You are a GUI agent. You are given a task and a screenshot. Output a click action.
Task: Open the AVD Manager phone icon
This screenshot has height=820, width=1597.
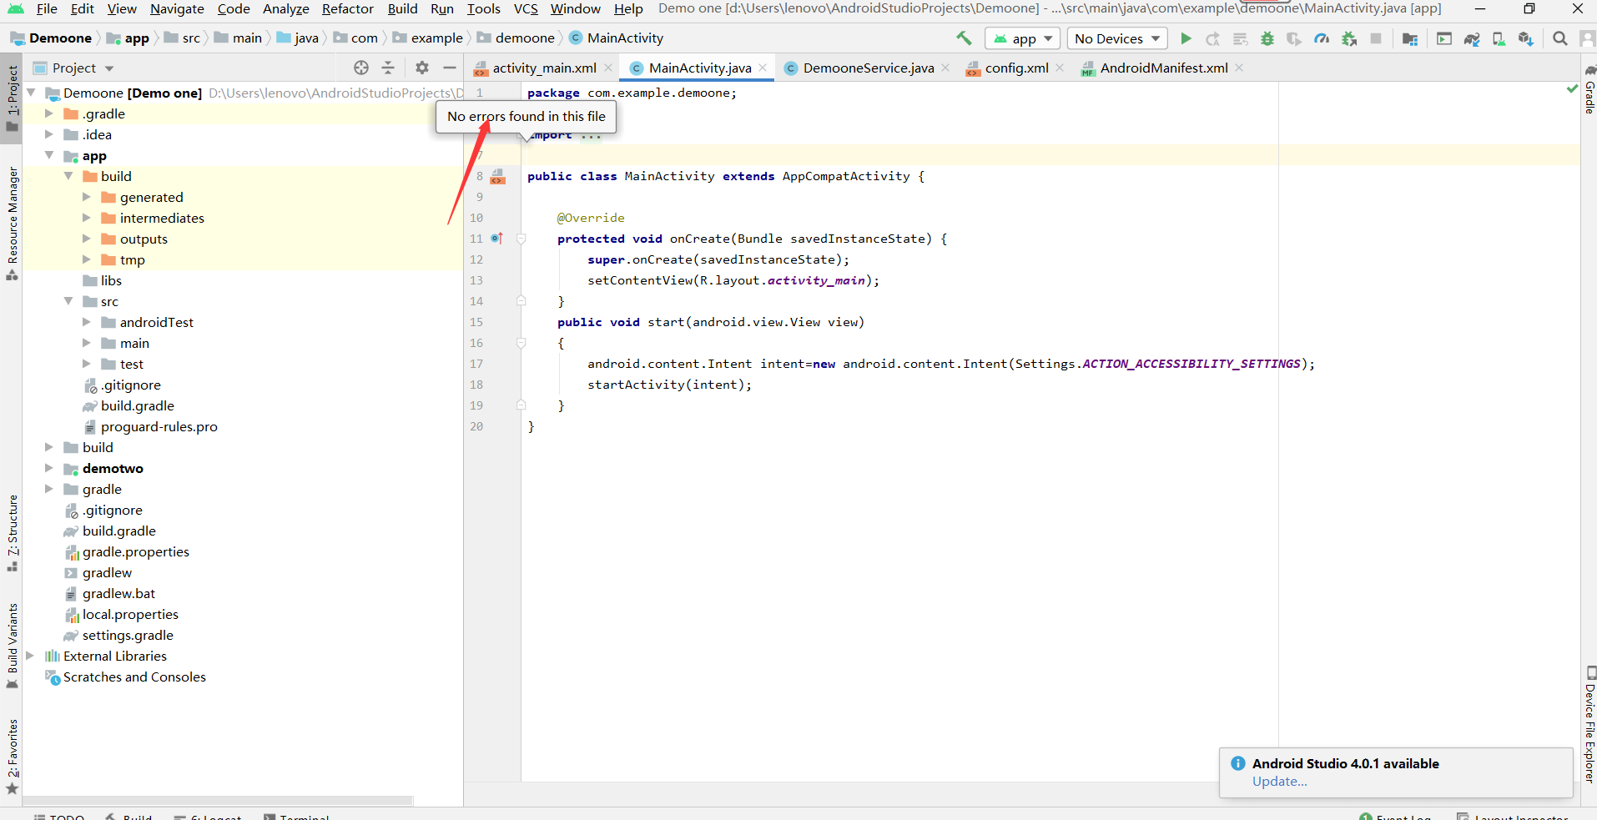click(x=1499, y=38)
